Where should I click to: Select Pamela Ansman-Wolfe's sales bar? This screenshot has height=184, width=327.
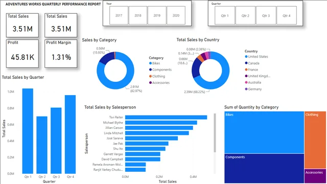coord(135,165)
